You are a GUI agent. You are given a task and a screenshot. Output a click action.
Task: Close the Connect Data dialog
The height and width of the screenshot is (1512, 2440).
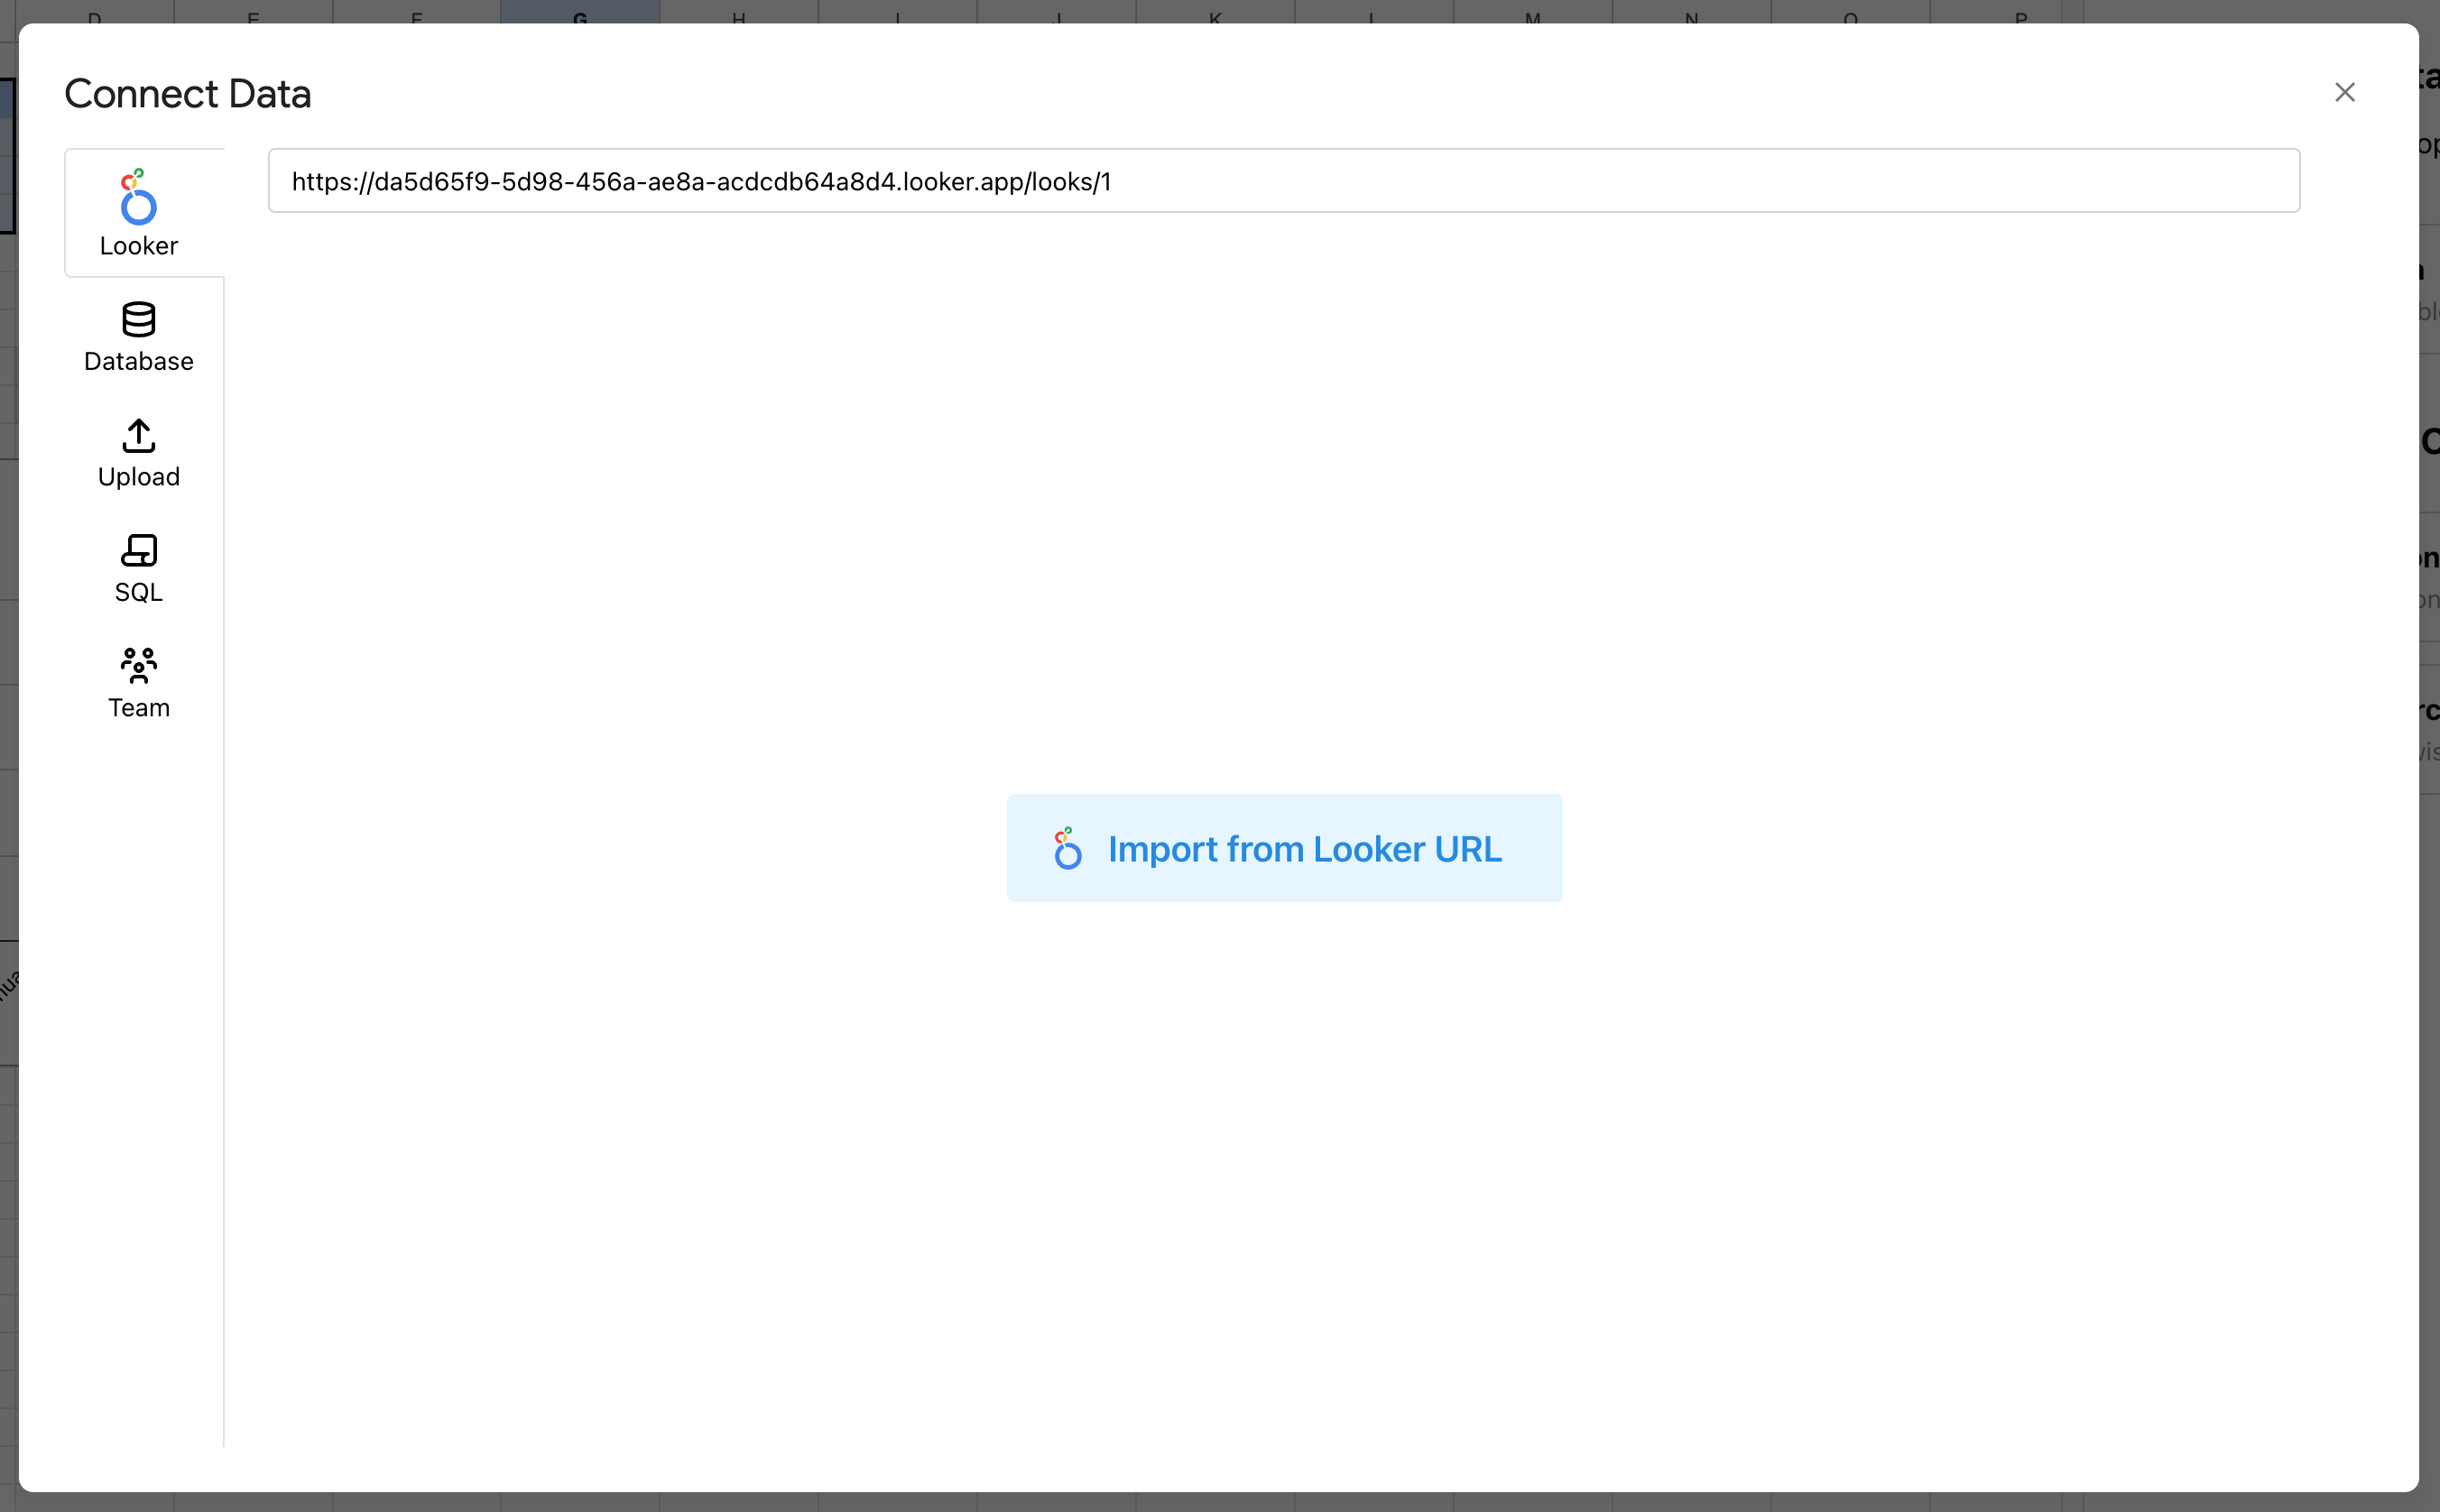pyautogui.click(x=2344, y=92)
